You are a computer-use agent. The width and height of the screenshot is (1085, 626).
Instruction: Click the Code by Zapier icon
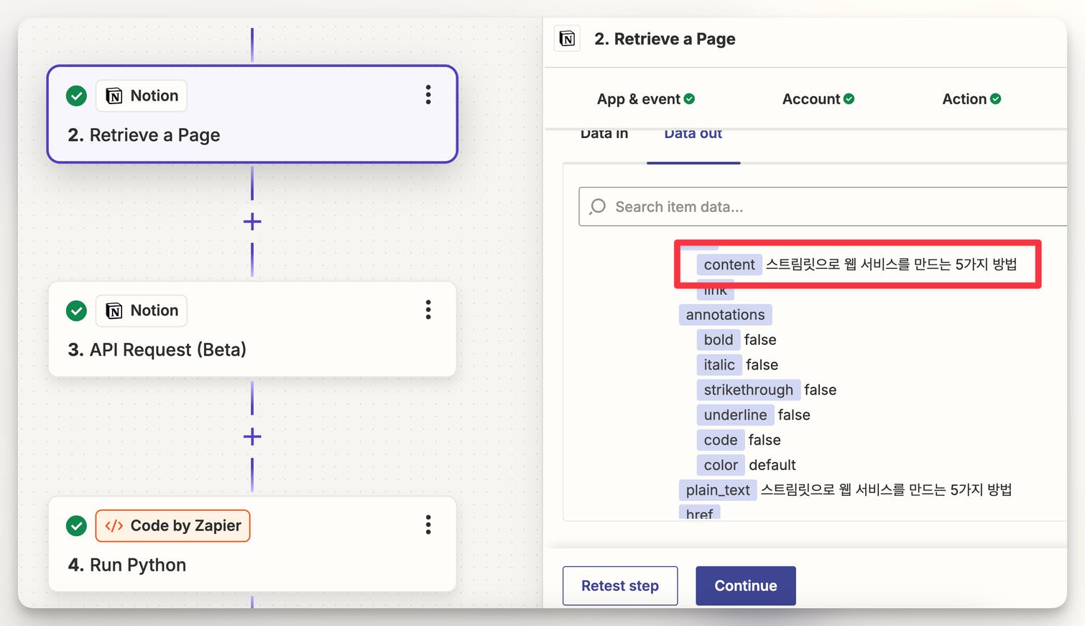[x=114, y=526]
